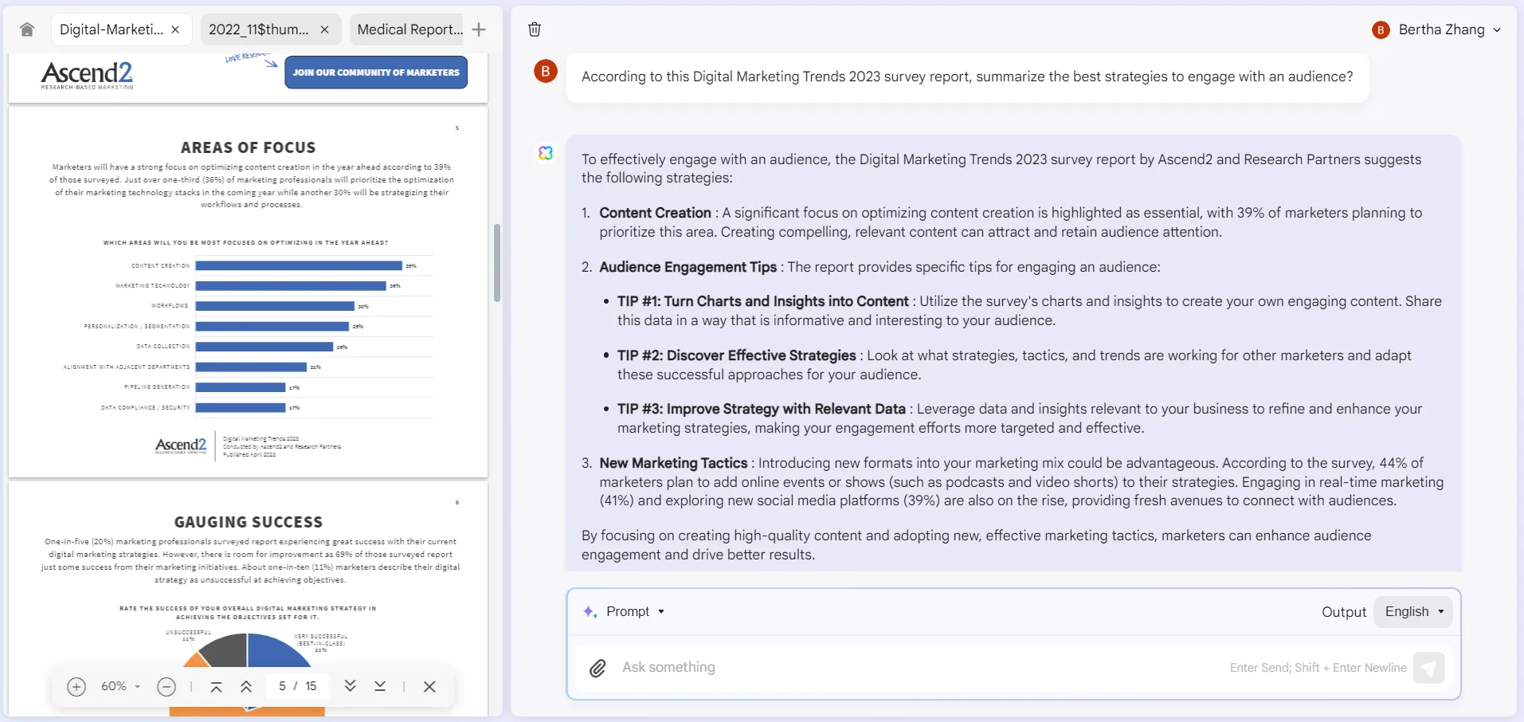Send the message with paper plane button

point(1429,668)
